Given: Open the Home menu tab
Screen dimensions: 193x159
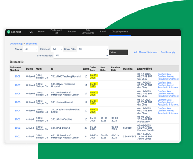Looking at the screenshot, I should click(41, 32).
